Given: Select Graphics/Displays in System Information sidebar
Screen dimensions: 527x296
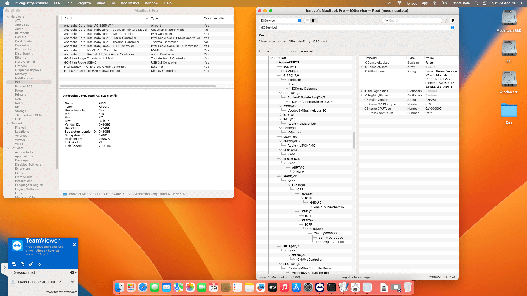Looking at the screenshot, I should (x=28, y=70).
